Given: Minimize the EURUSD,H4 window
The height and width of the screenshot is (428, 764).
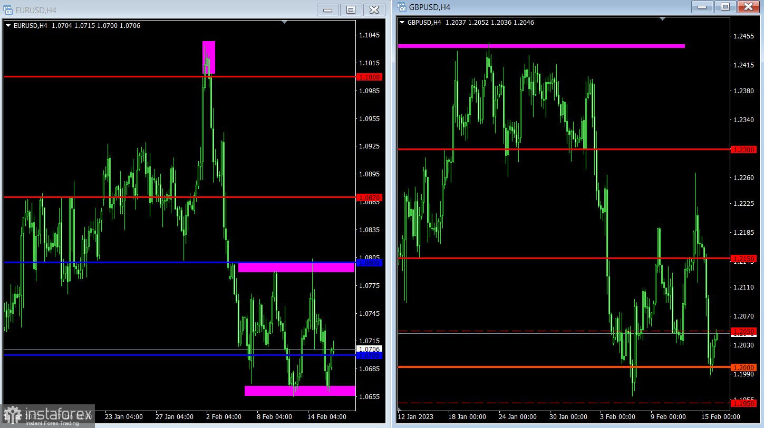Looking at the screenshot, I should point(328,9).
